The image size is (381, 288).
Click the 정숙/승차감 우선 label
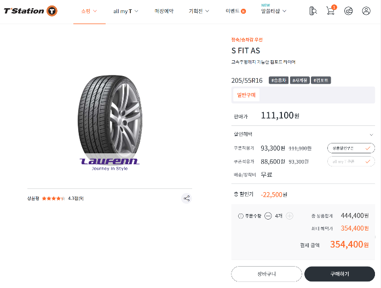pyautogui.click(x=247, y=39)
